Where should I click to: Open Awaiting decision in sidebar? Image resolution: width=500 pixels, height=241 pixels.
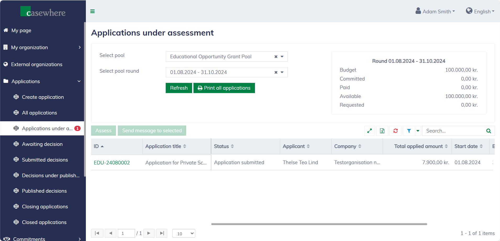[x=42, y=144]
